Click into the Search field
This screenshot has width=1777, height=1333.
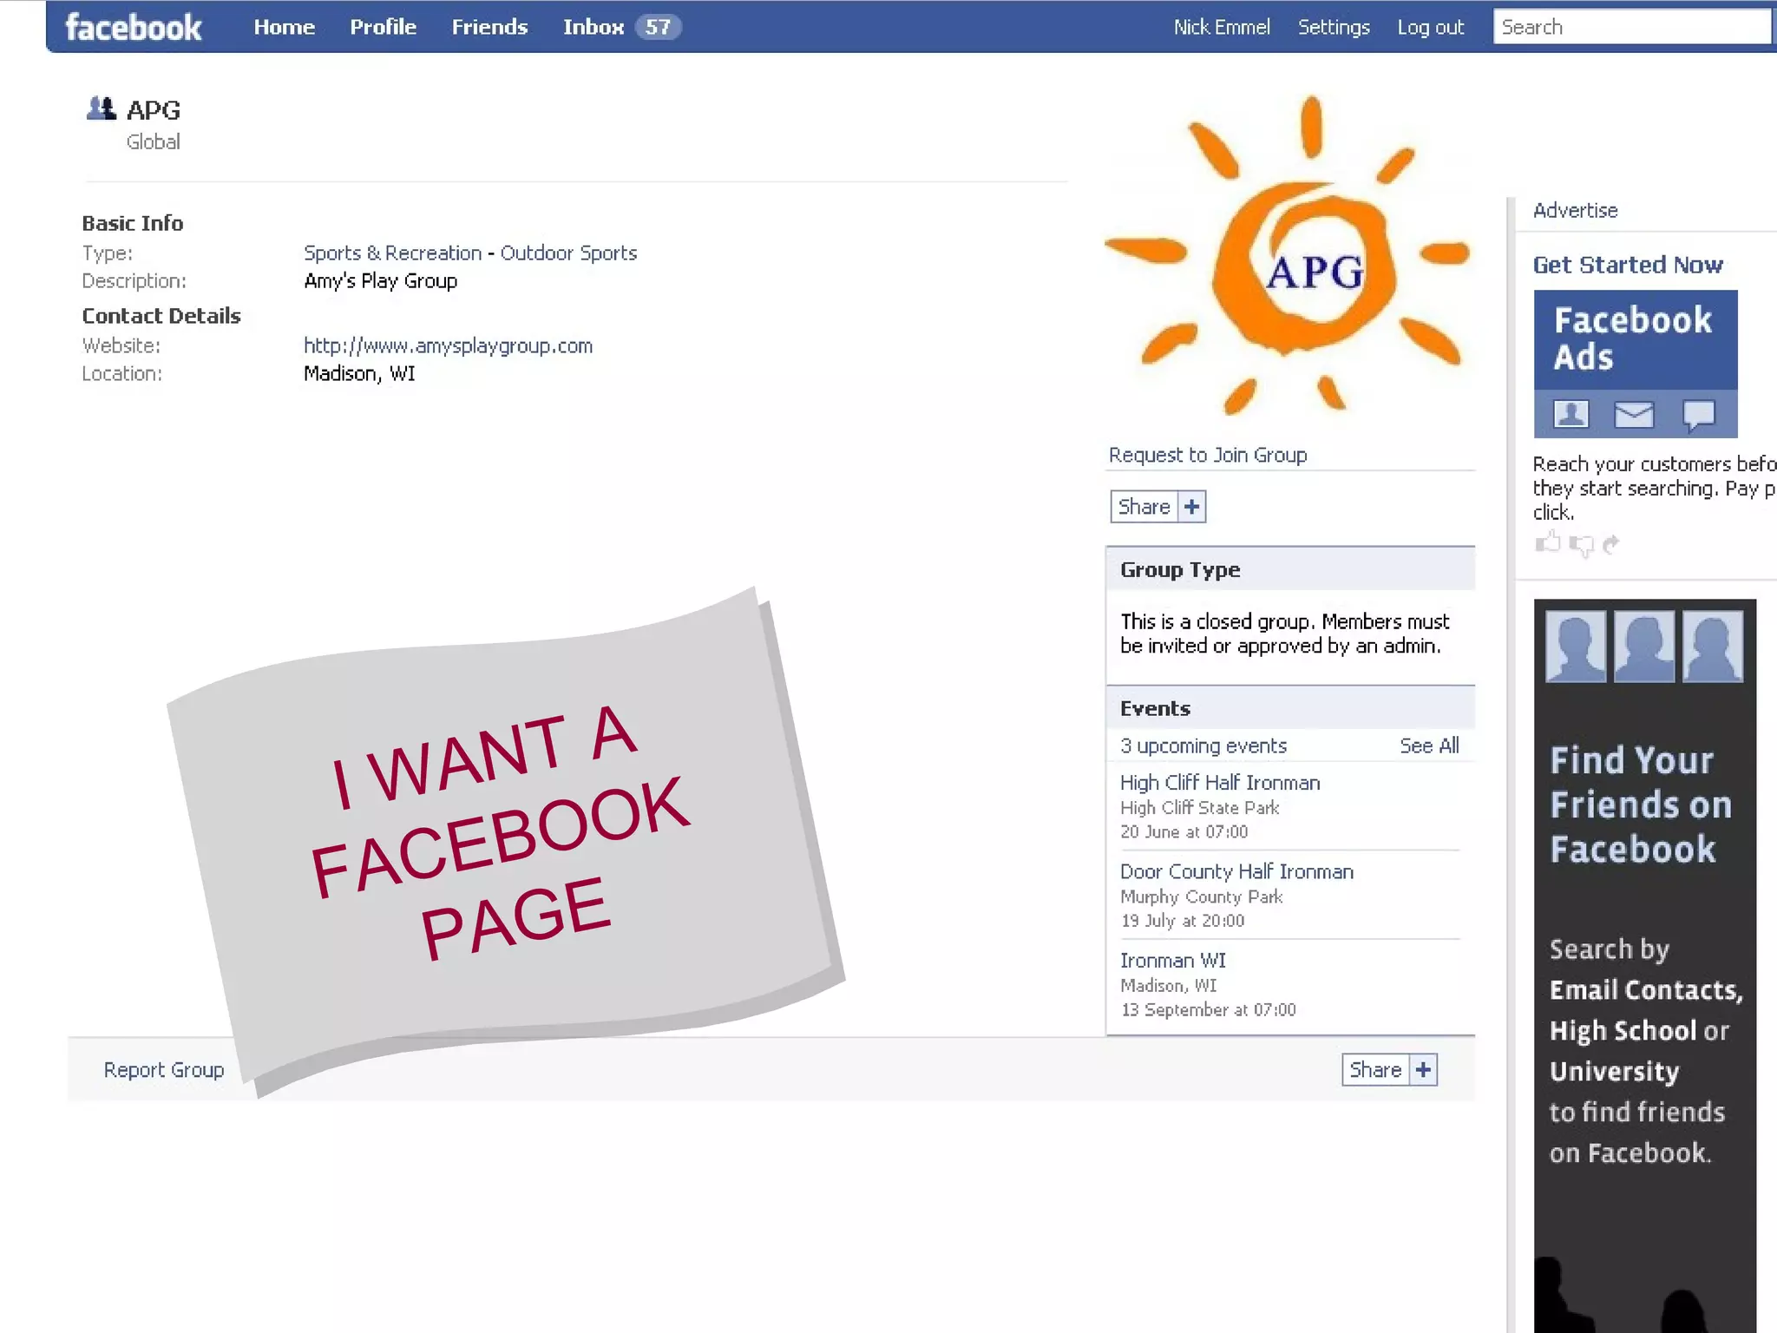[1631, 27]
